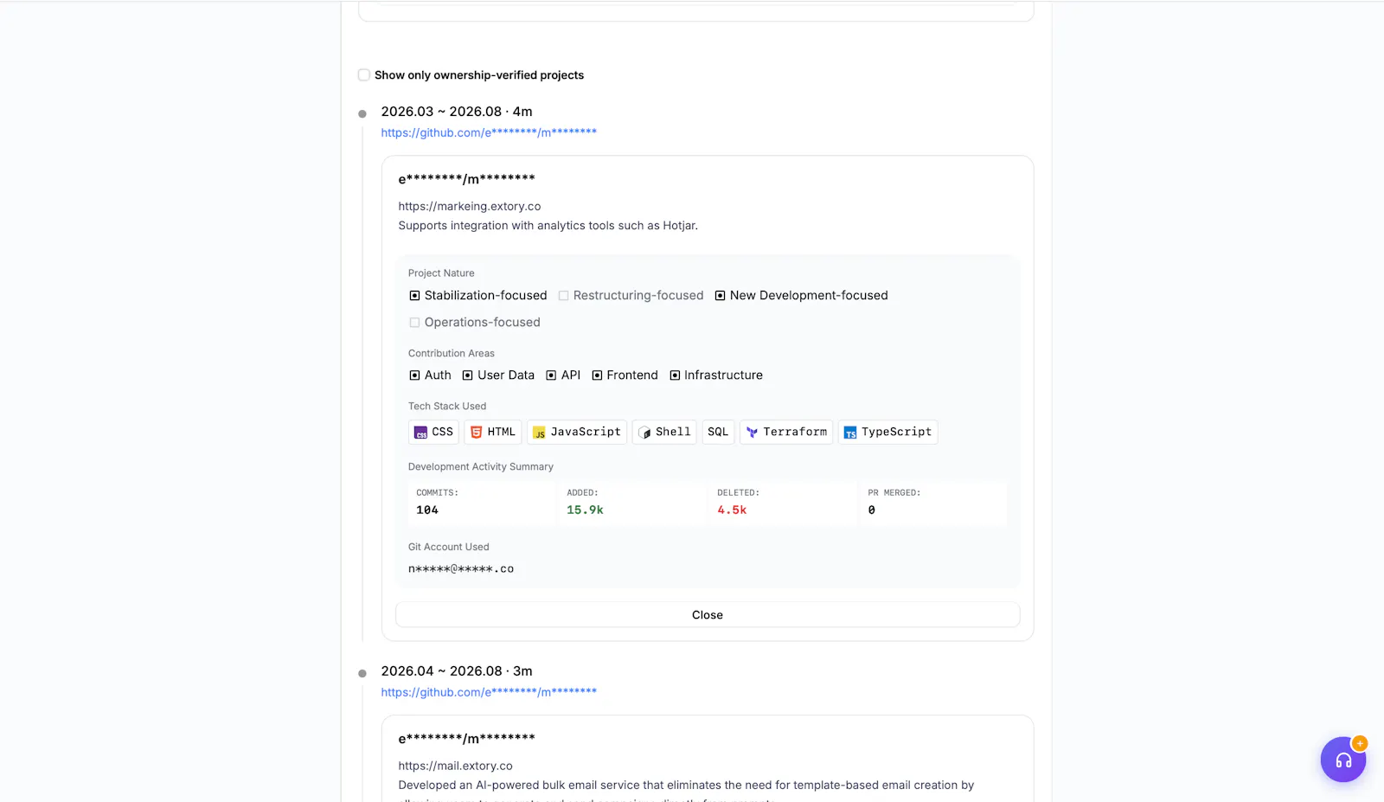This screenshot has height=802, width=1384.
Task: Click the 2026.03 timeline marker dot
Action: pyautogui.click(x=362, y=113)
